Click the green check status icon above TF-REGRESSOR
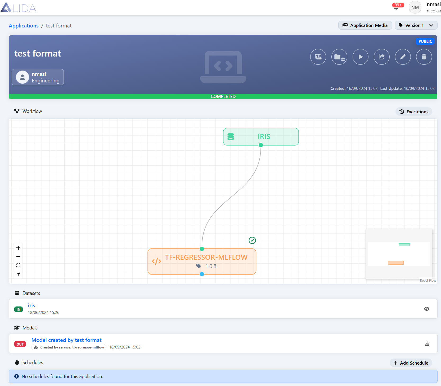 [252, 240]
